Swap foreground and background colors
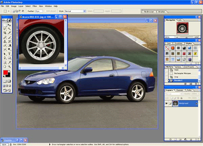Viewport: 203px width, 146px height. [x=9, y=71]
